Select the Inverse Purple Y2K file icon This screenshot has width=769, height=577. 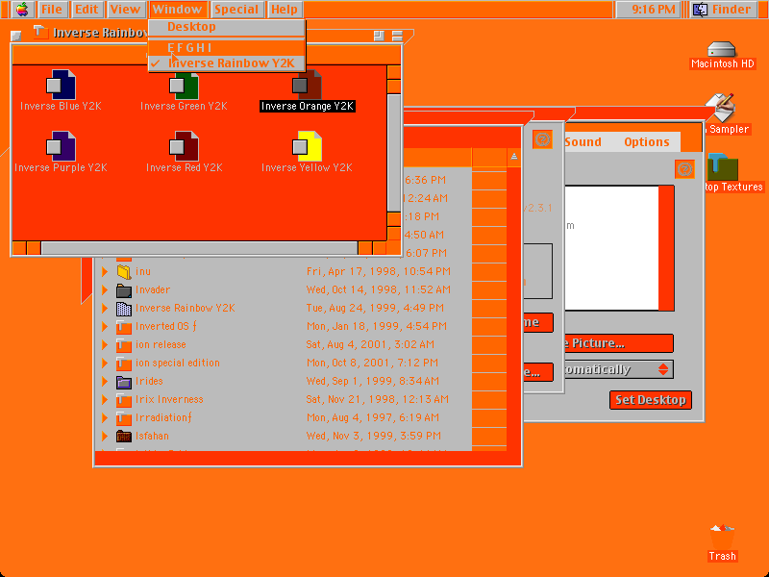pyautogui.click(x=61, y=147)
